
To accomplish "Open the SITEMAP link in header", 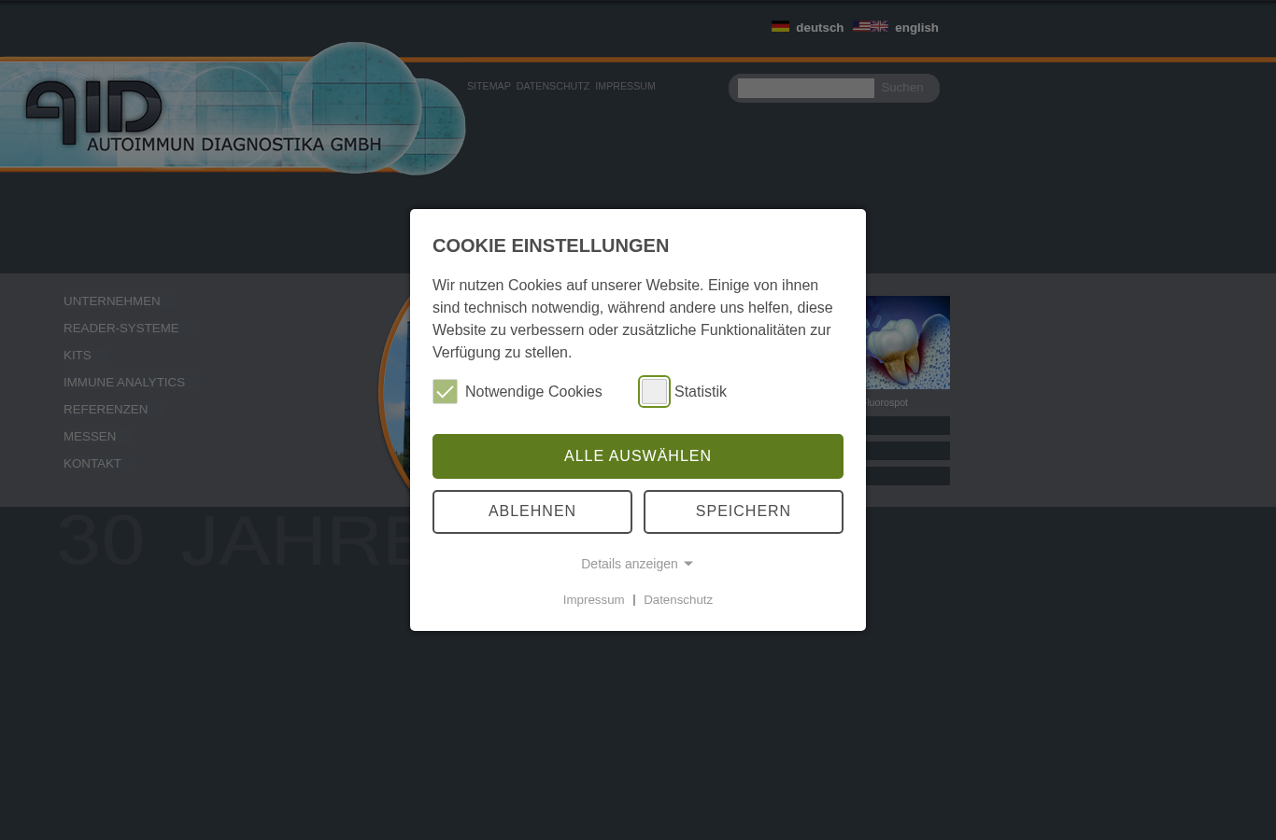I will coord(489,86).
